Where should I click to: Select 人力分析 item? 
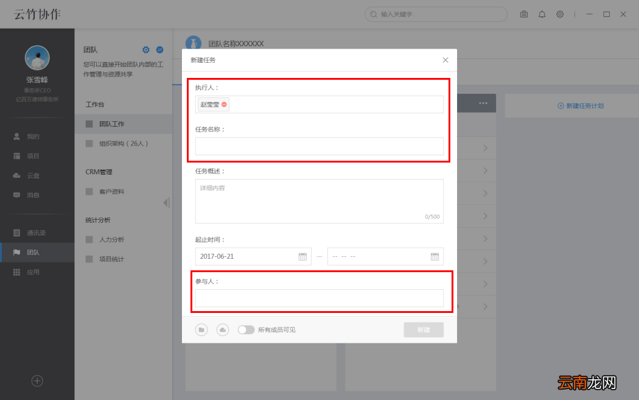tap(124, 240)
